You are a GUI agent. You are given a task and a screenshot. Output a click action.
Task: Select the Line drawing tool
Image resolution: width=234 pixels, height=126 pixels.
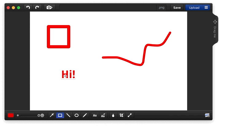pos(68,115)
